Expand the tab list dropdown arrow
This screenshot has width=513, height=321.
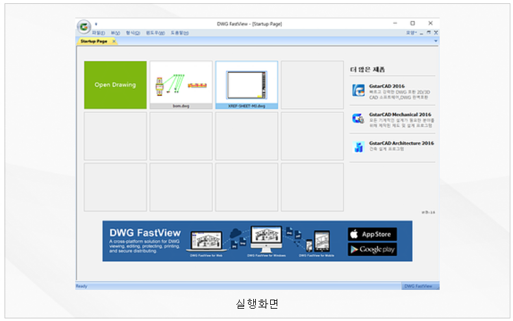point(436,41)
